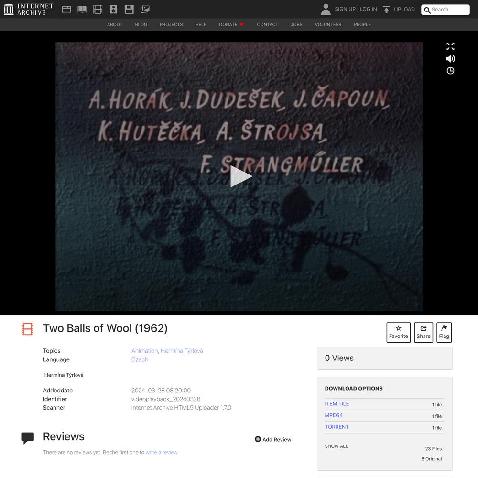Select the identifier videoplayback_20240328 text
Image resolution: width=478 pixels, height=478 pixels.
point(166,399)
